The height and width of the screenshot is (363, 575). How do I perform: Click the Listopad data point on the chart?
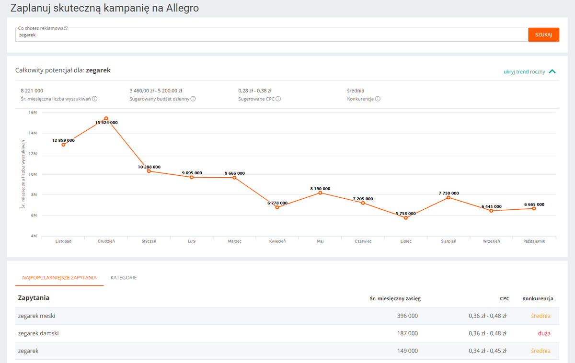pyautogui.click(x=63, y=145)
